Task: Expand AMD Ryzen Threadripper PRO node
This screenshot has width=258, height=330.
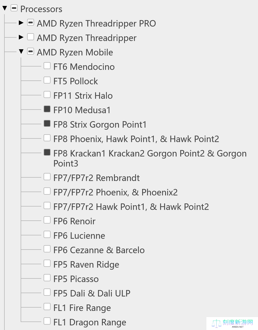Action: (21, 23)
